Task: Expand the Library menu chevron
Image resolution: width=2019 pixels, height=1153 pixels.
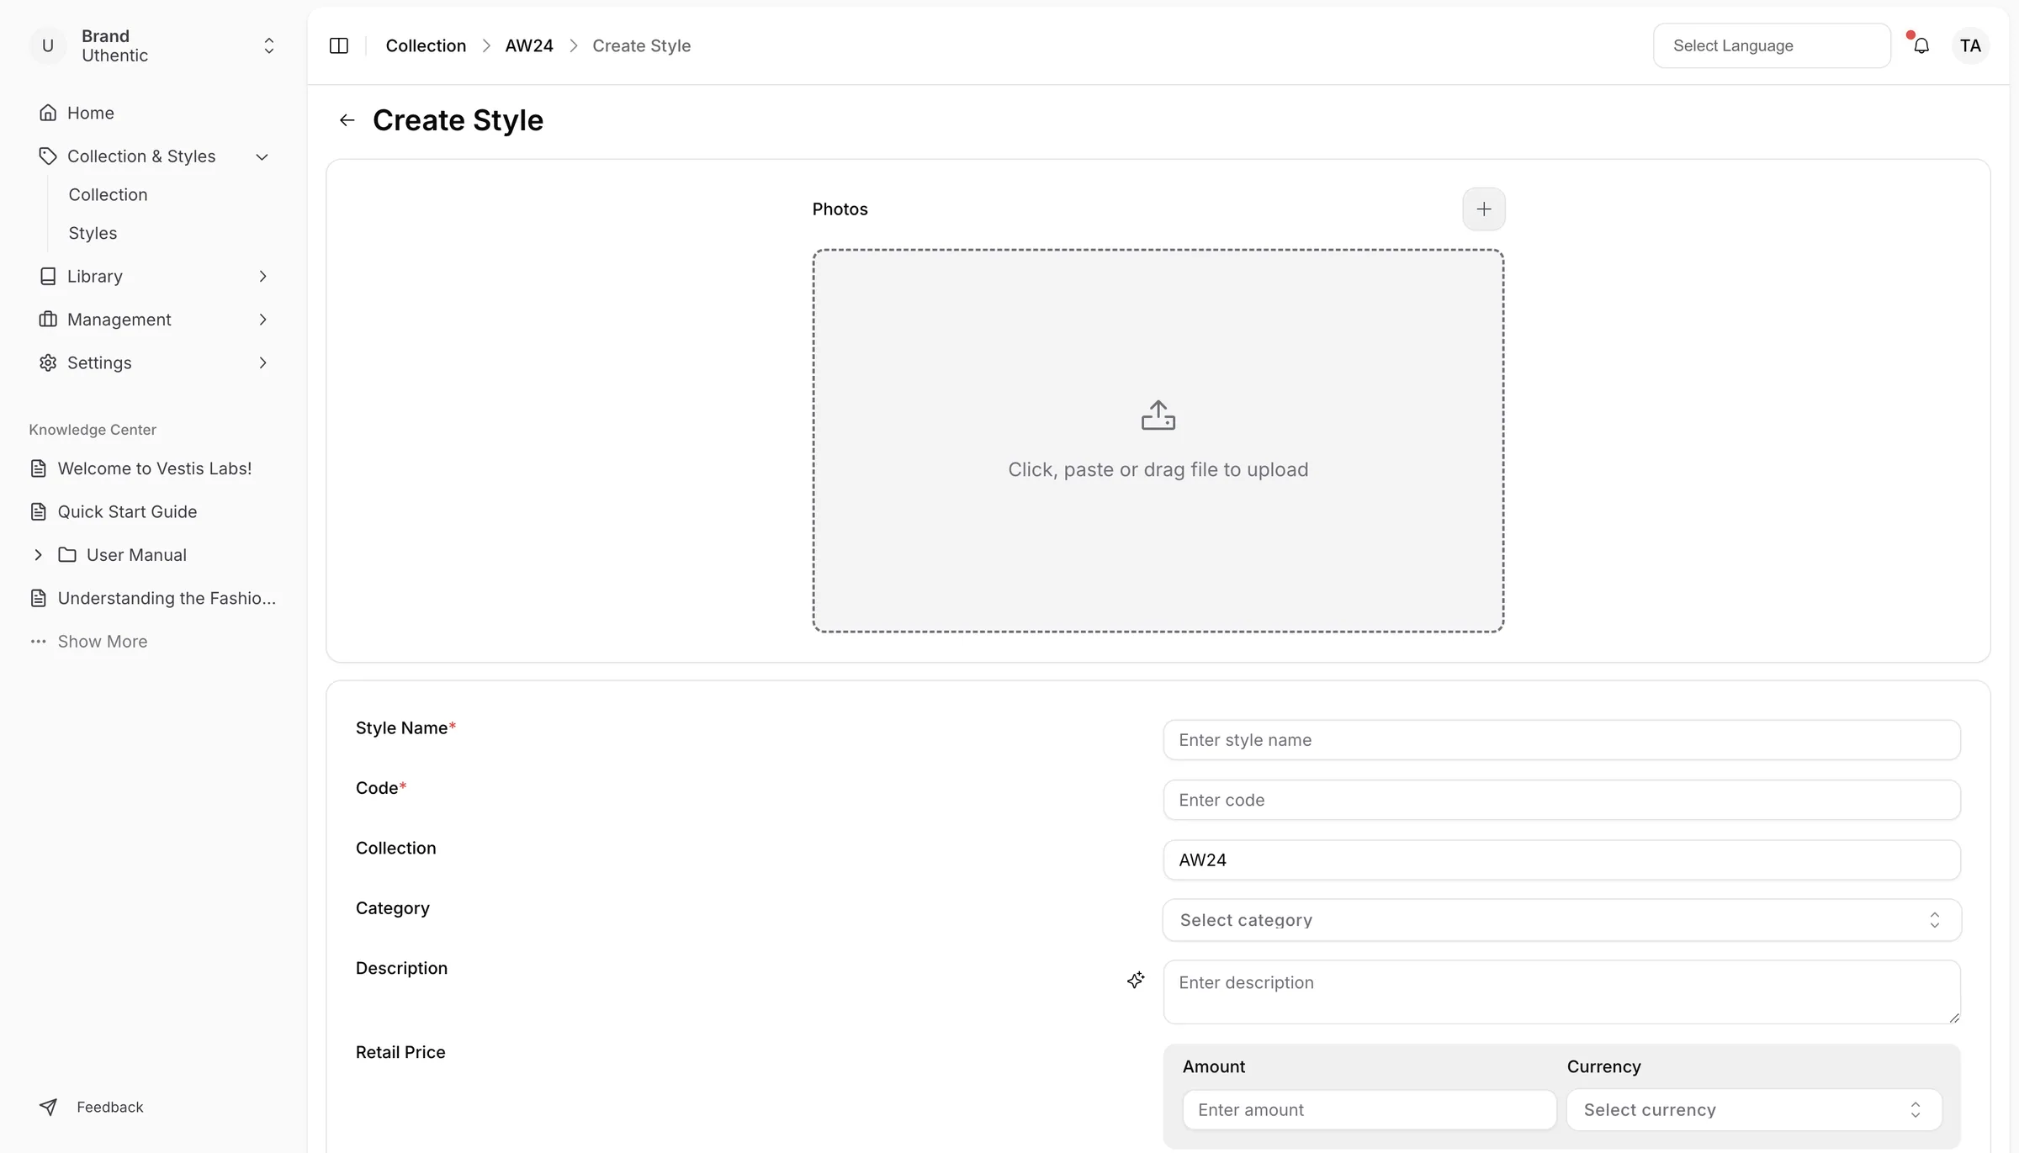Action: [x=262, y=276]
